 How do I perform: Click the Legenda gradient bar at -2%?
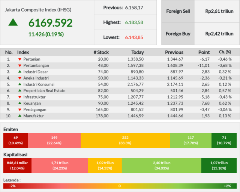[x=12, y=186]
